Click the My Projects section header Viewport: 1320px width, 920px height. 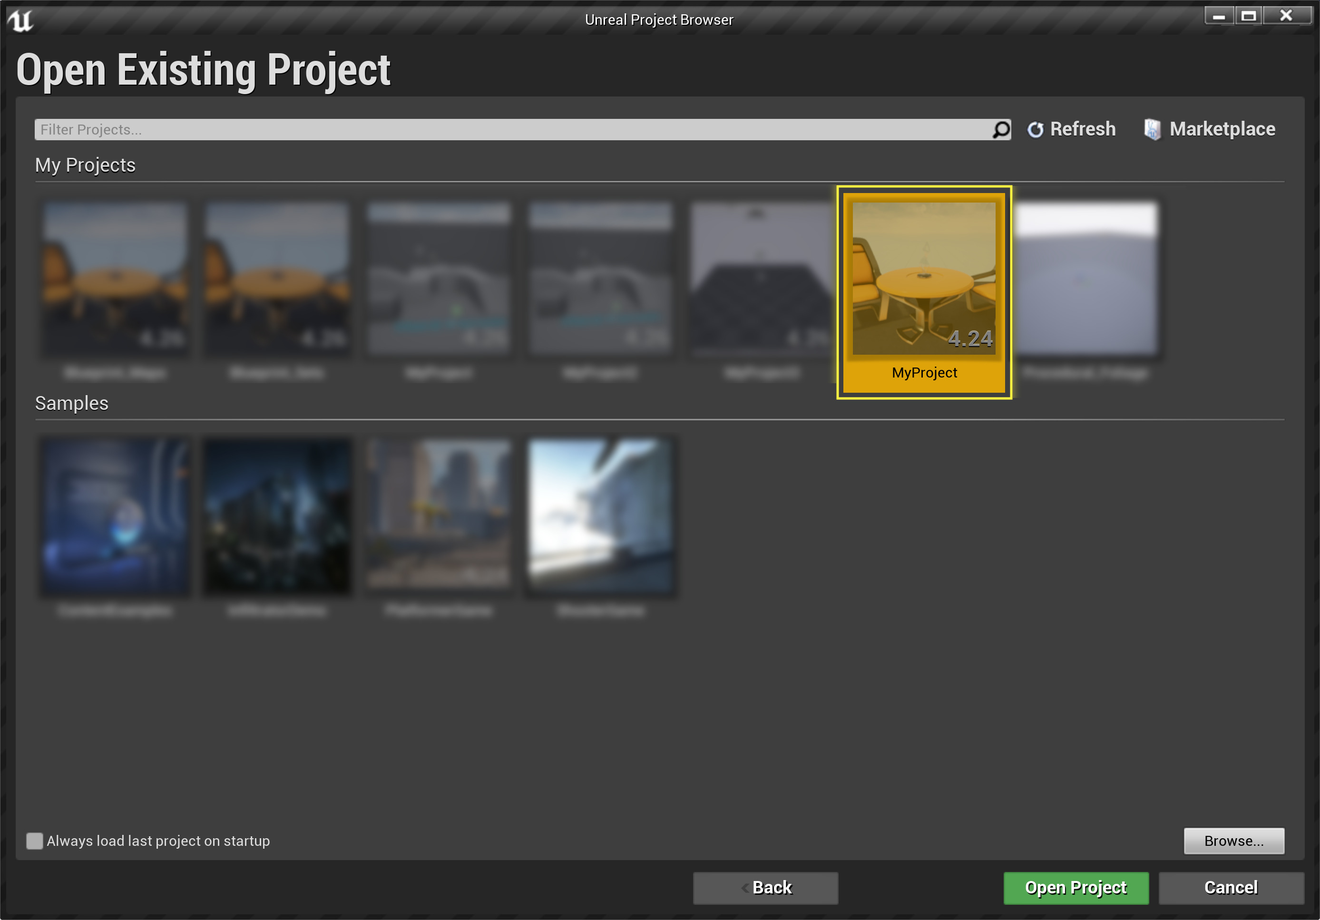(x=85, y=165)
